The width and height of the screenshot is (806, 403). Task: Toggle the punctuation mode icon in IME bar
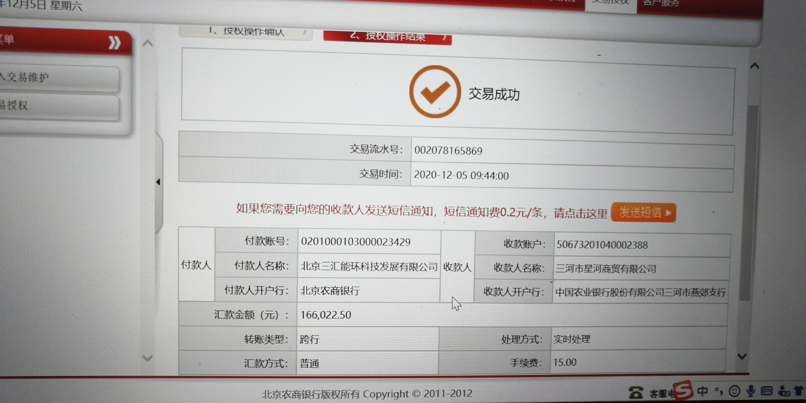click(719, 391)
